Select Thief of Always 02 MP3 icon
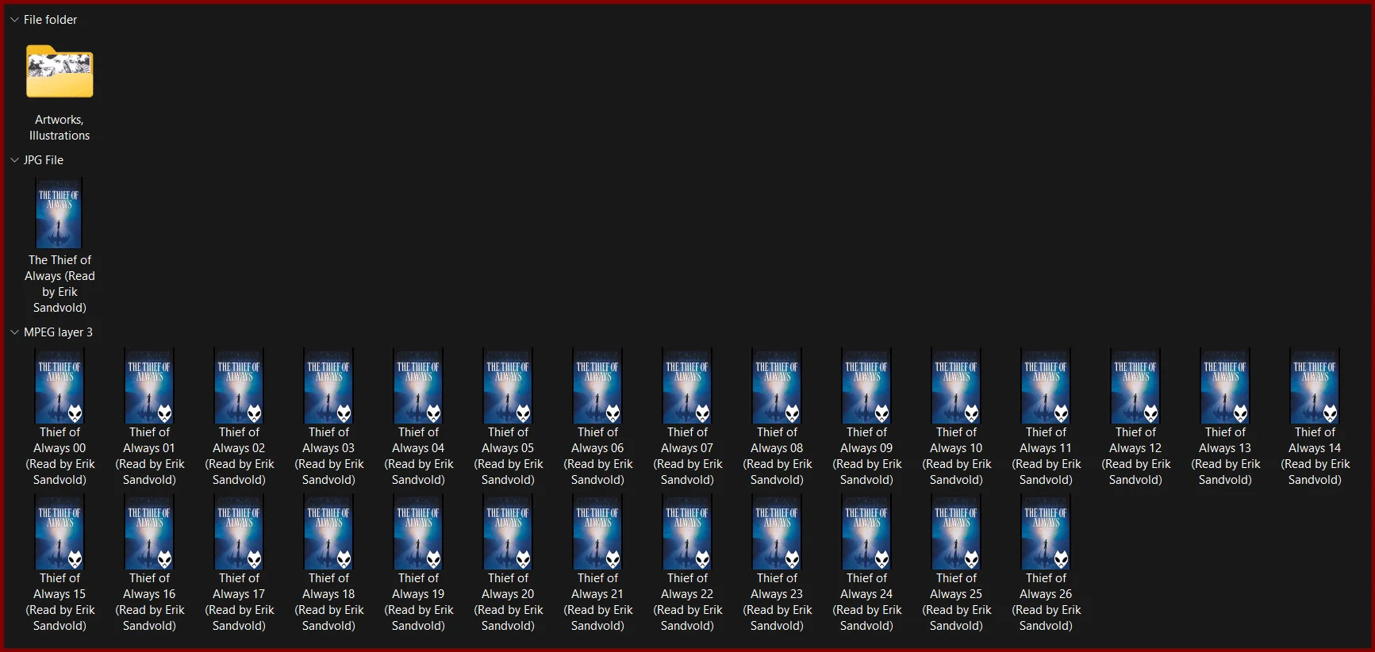The width and height of the screenshot is (1375, 652). pos(239,386)
